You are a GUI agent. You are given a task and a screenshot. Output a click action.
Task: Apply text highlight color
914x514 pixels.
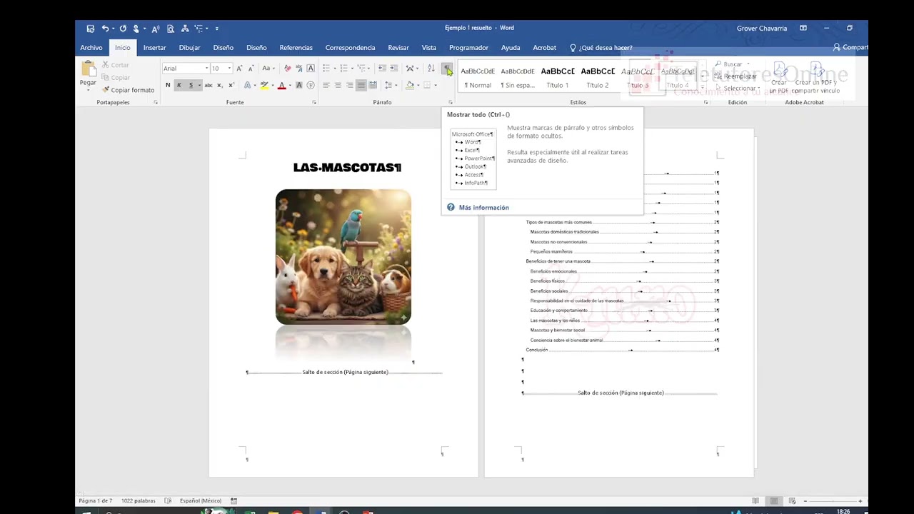point(263,85)
